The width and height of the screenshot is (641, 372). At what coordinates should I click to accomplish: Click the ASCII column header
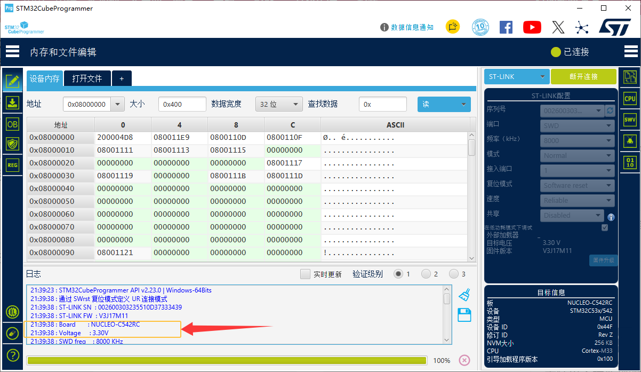395,125
